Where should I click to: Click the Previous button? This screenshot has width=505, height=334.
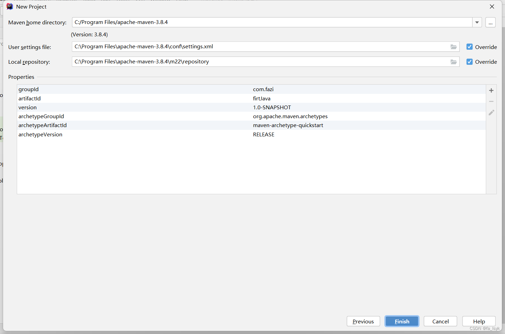pyautogui.click(x=363, y=321)
